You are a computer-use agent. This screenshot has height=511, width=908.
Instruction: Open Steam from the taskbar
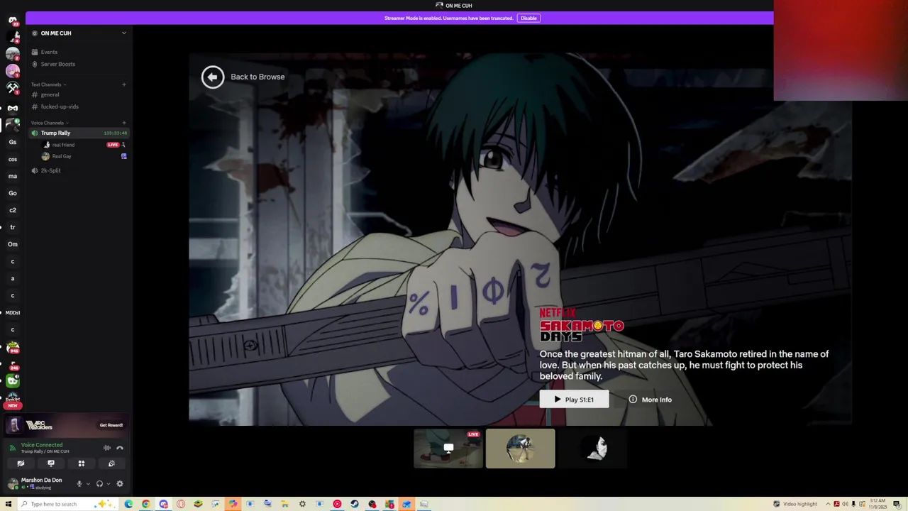355,504
